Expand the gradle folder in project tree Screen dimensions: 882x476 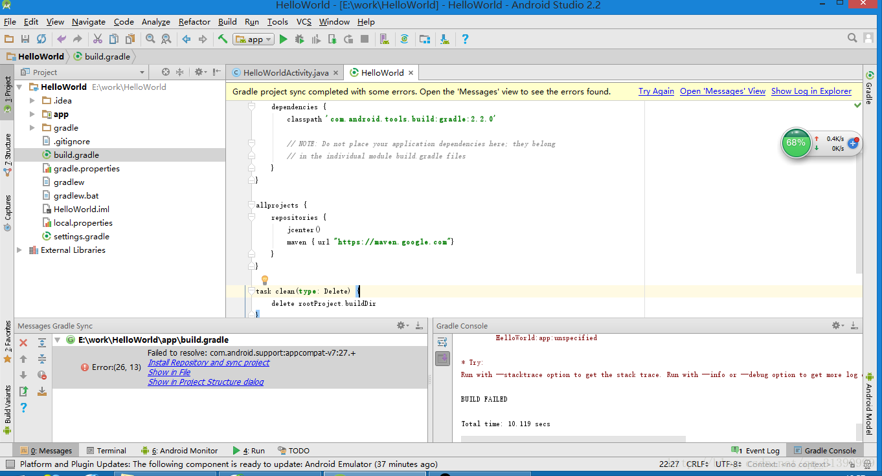click(x=32, y=127)
